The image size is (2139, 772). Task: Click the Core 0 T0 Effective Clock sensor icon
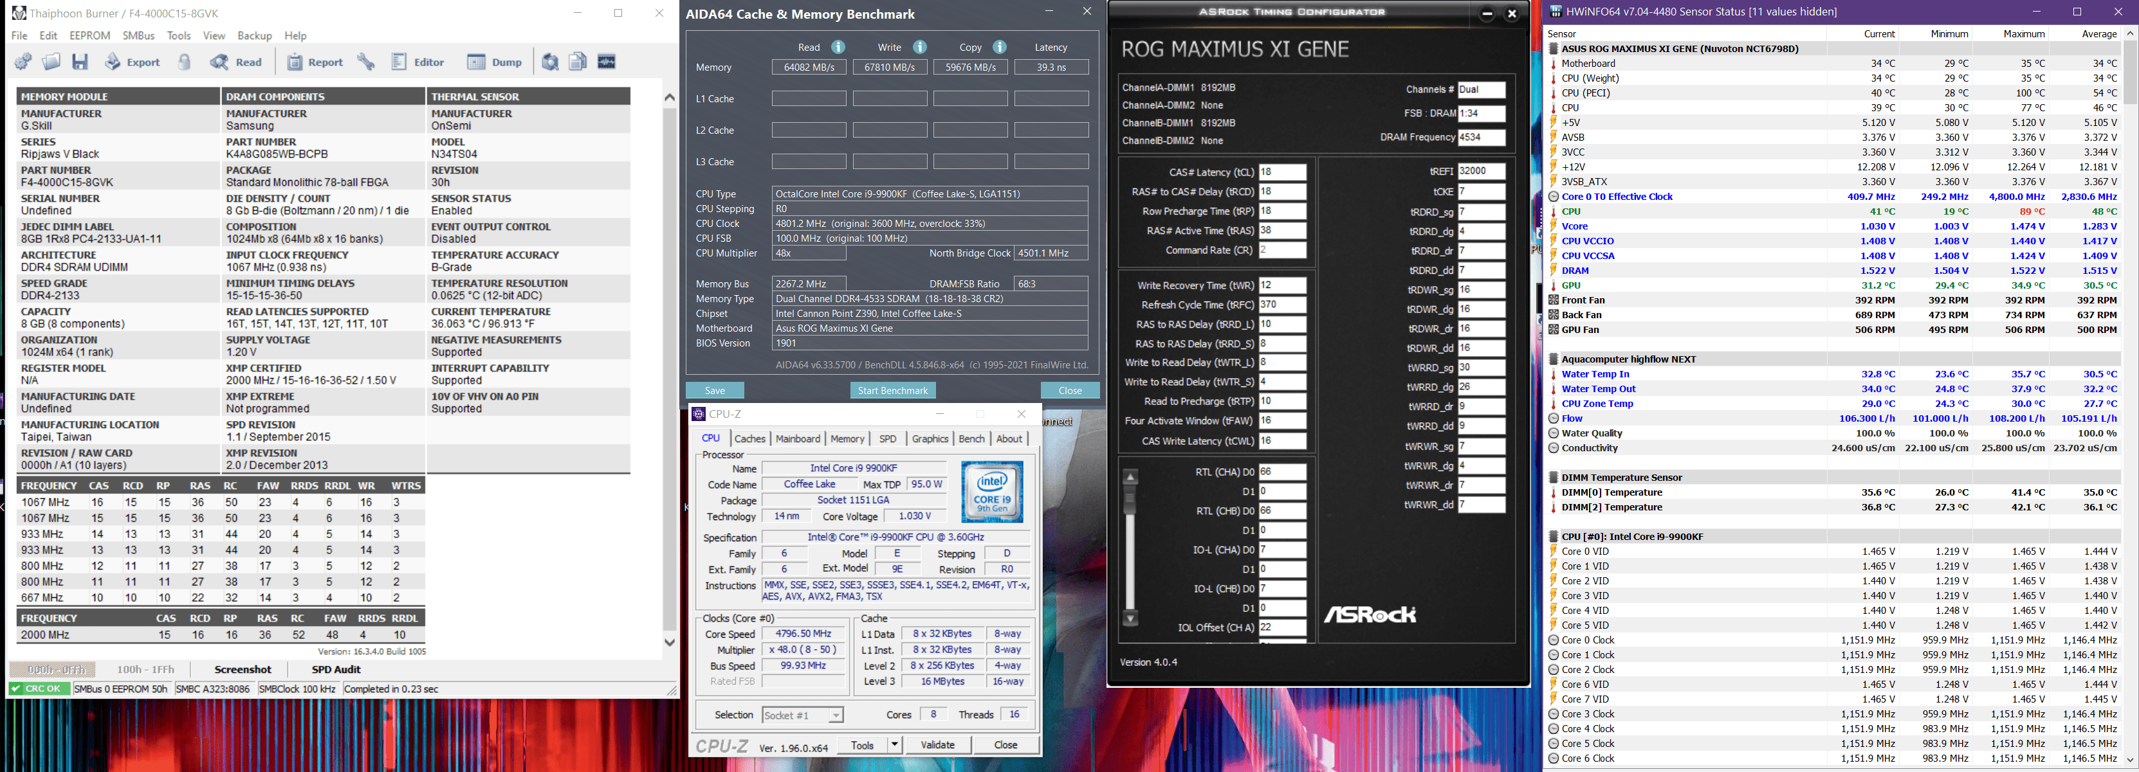[x=1554, y=197]
